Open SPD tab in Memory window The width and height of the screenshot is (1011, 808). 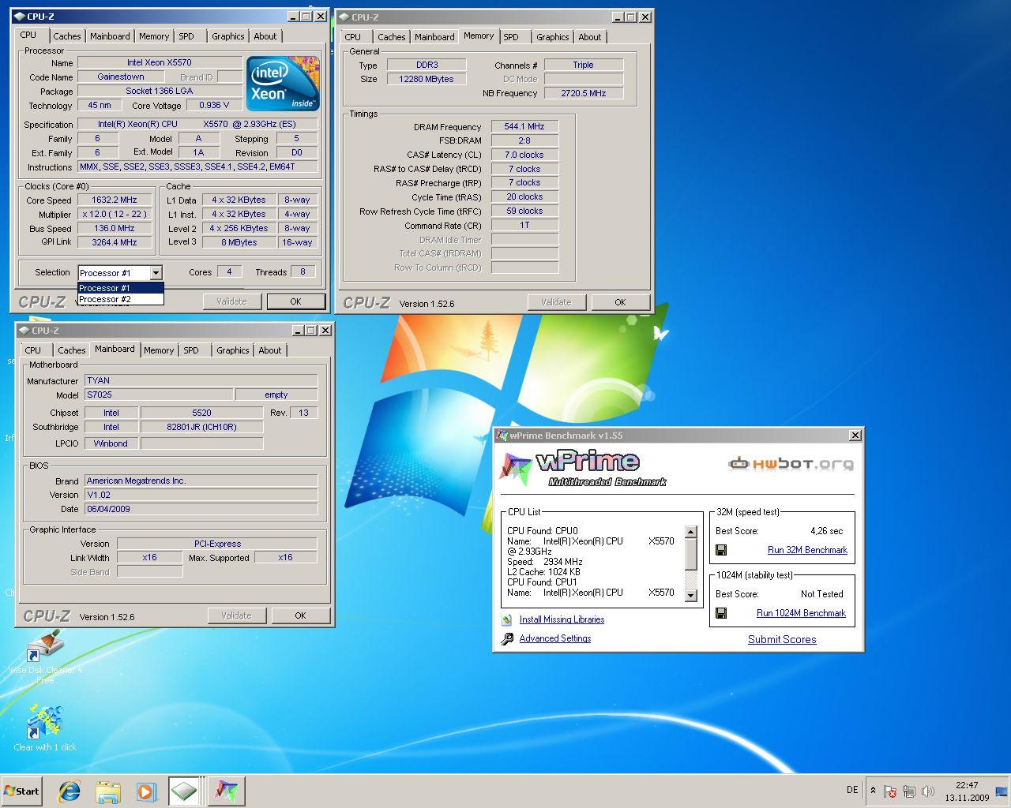tap(511, 37)
